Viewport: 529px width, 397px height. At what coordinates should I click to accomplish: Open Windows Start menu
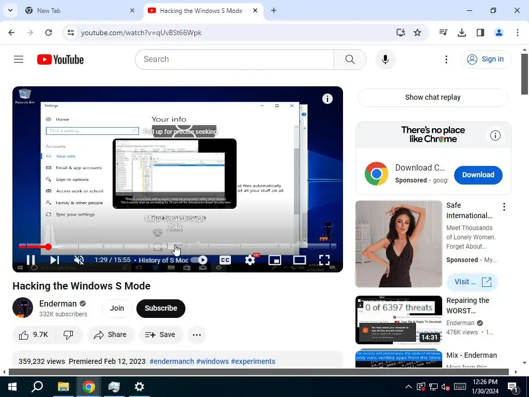pyautogui.click(x=12, y=387)
